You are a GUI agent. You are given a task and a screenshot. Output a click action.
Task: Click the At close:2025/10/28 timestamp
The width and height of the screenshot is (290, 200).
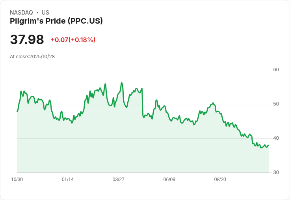32,57
